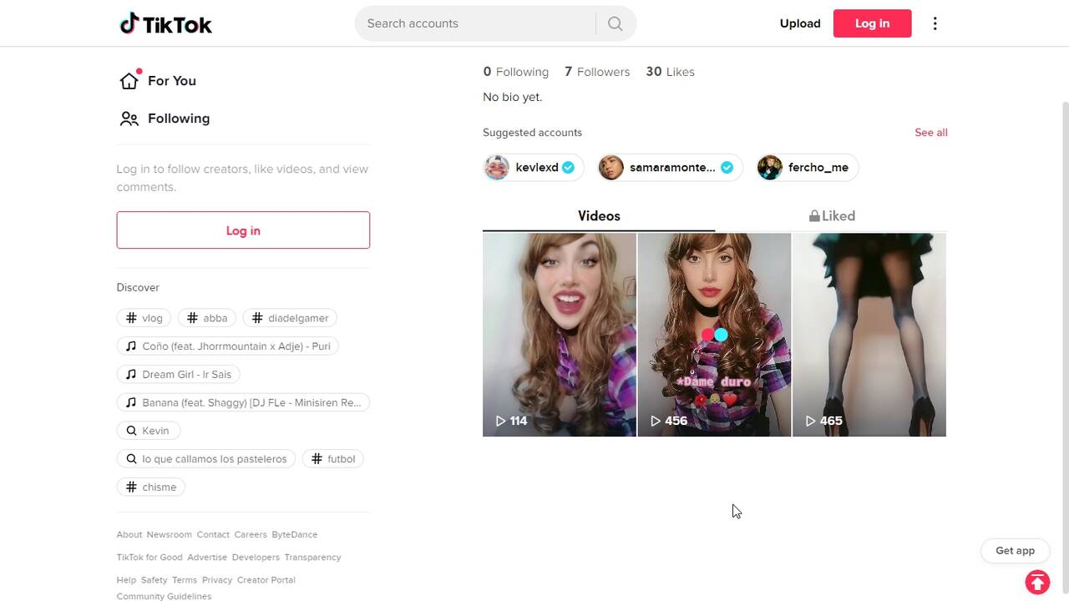
Task: Click hashtag icon next to chisme
Action: pyautogui.click(x=131, y=487)
